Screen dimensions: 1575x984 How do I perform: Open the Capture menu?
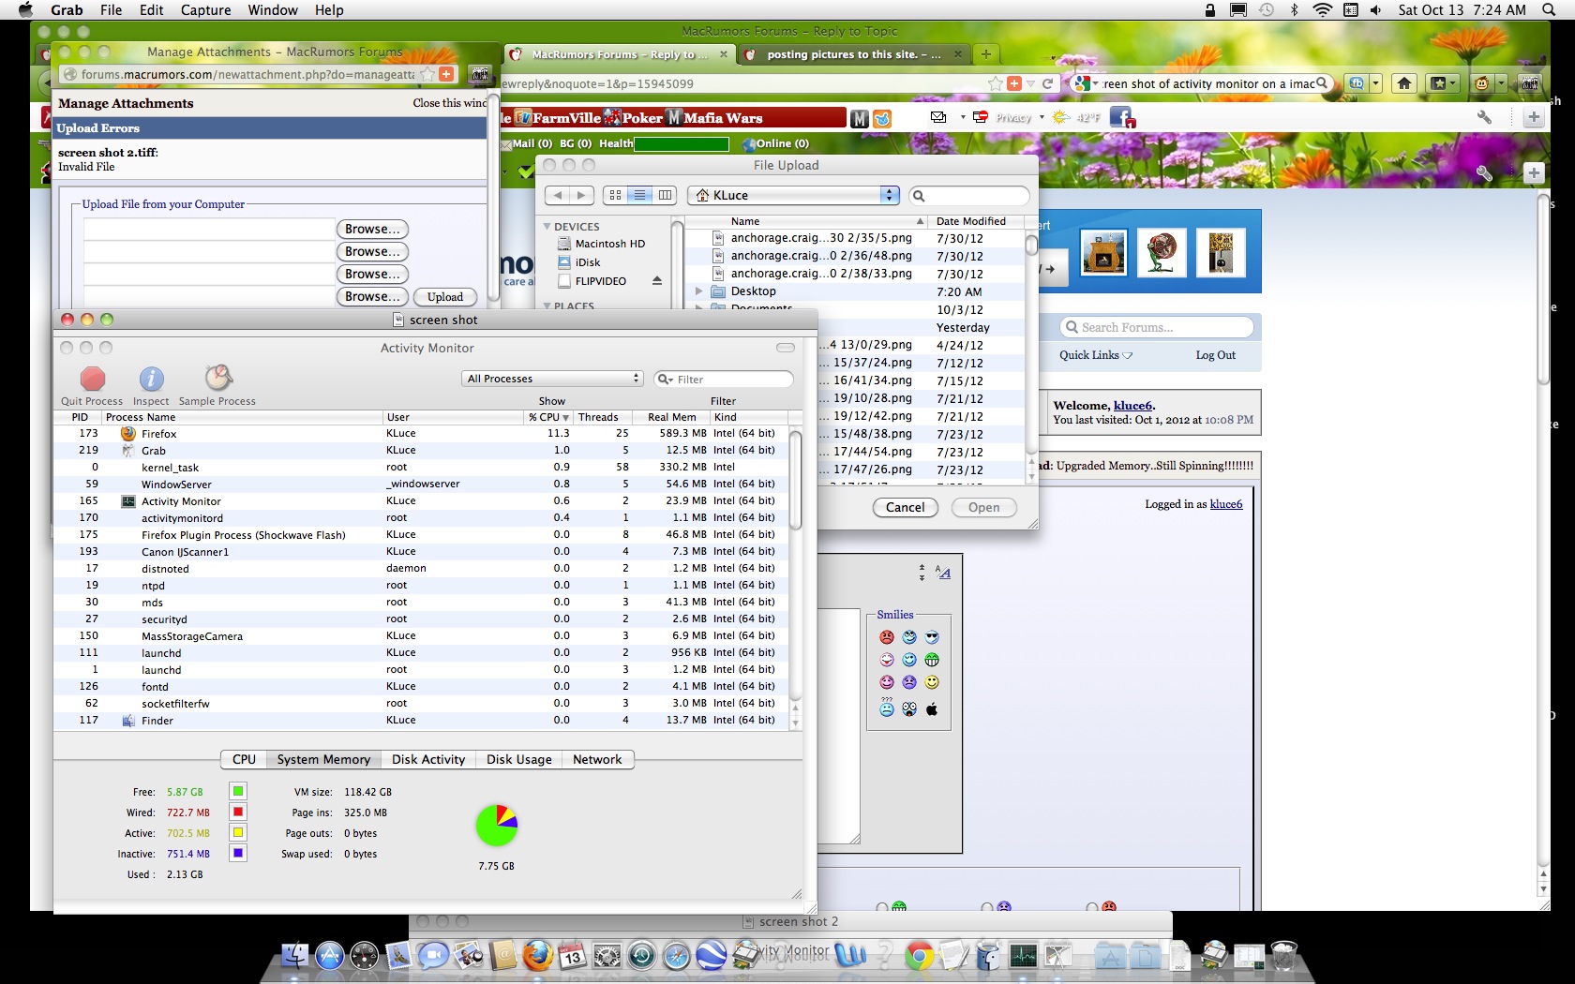205,10
